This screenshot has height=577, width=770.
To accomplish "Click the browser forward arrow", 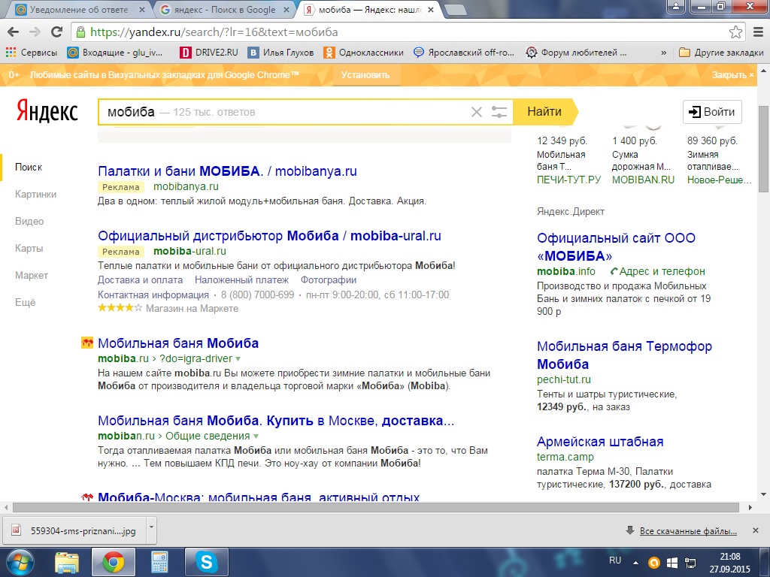I will coord(35,32).
